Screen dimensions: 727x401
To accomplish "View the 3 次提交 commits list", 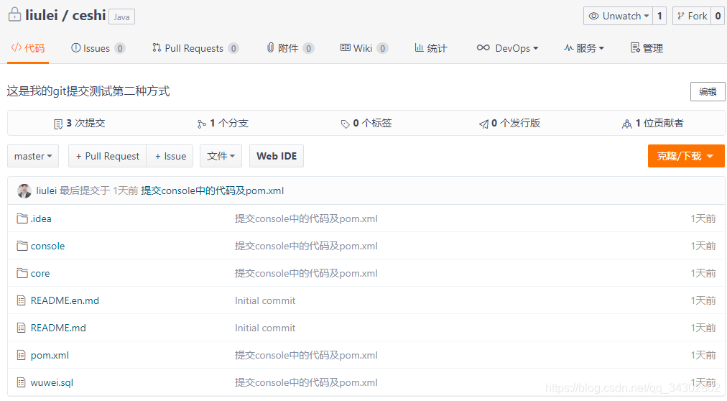I will pos(80,124).
